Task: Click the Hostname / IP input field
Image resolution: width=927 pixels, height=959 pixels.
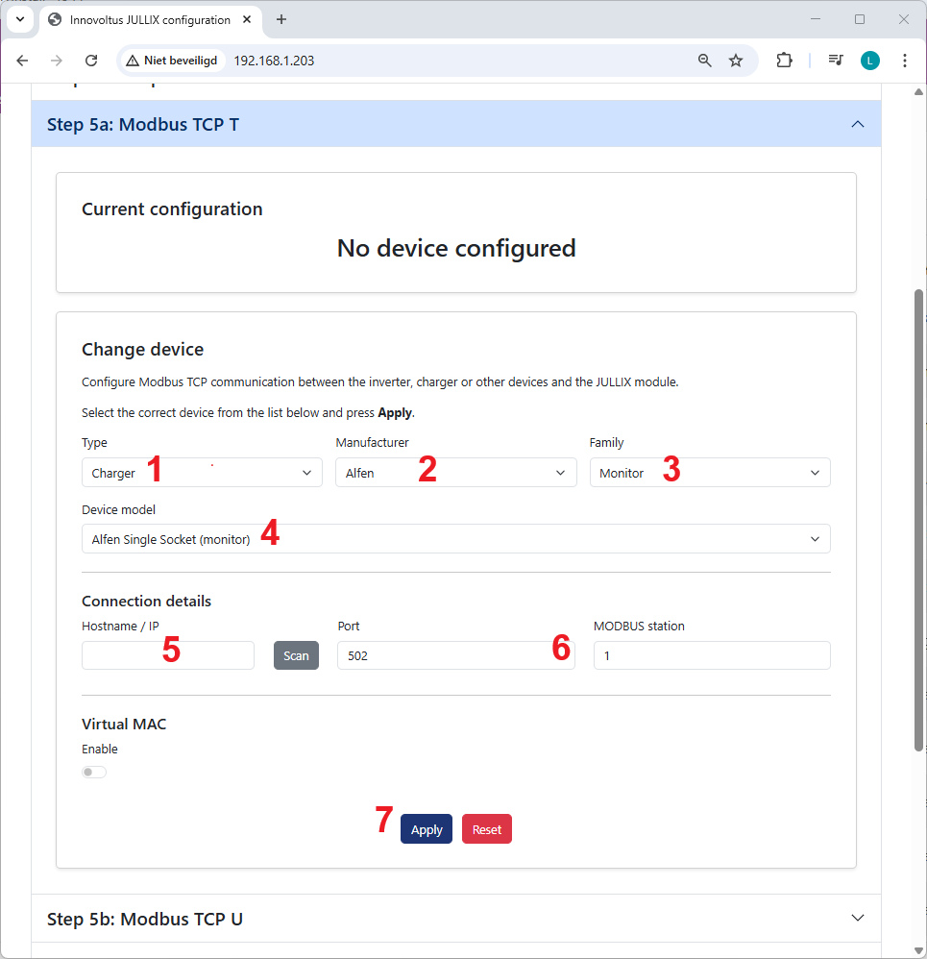Action: (167, 655)
